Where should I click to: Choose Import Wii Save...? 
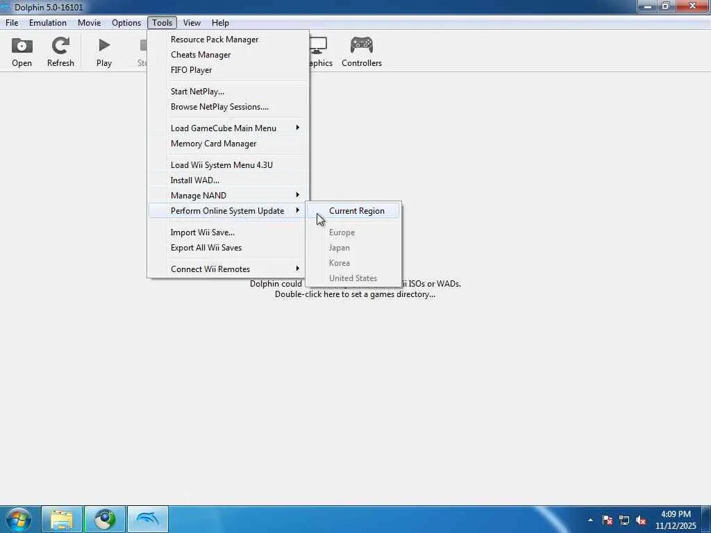(x=228, y=232)
